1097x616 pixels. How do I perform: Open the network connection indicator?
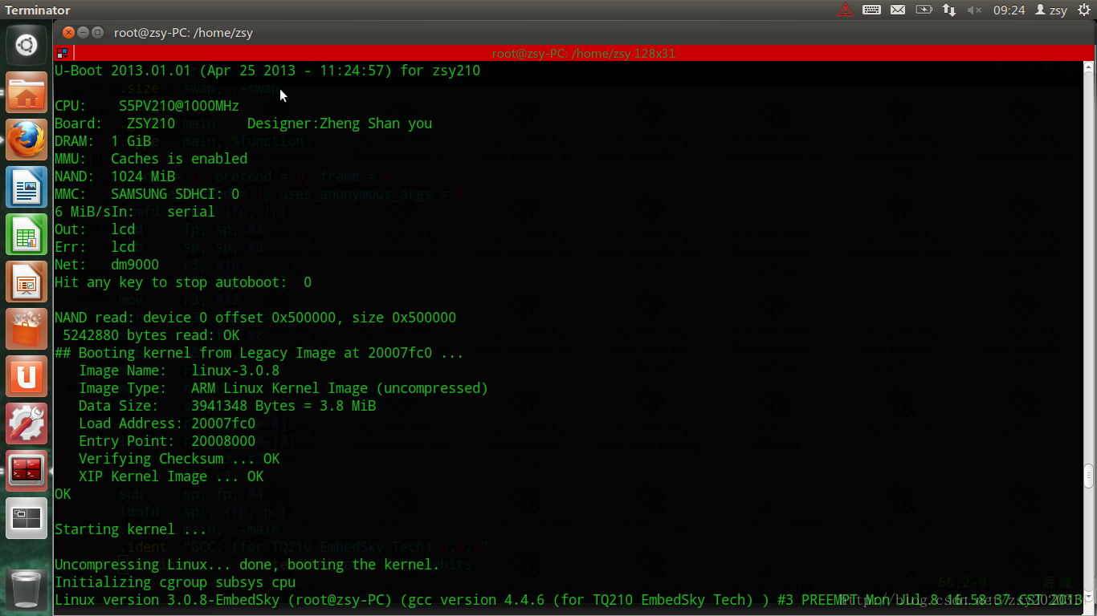[x=949, y=10]
